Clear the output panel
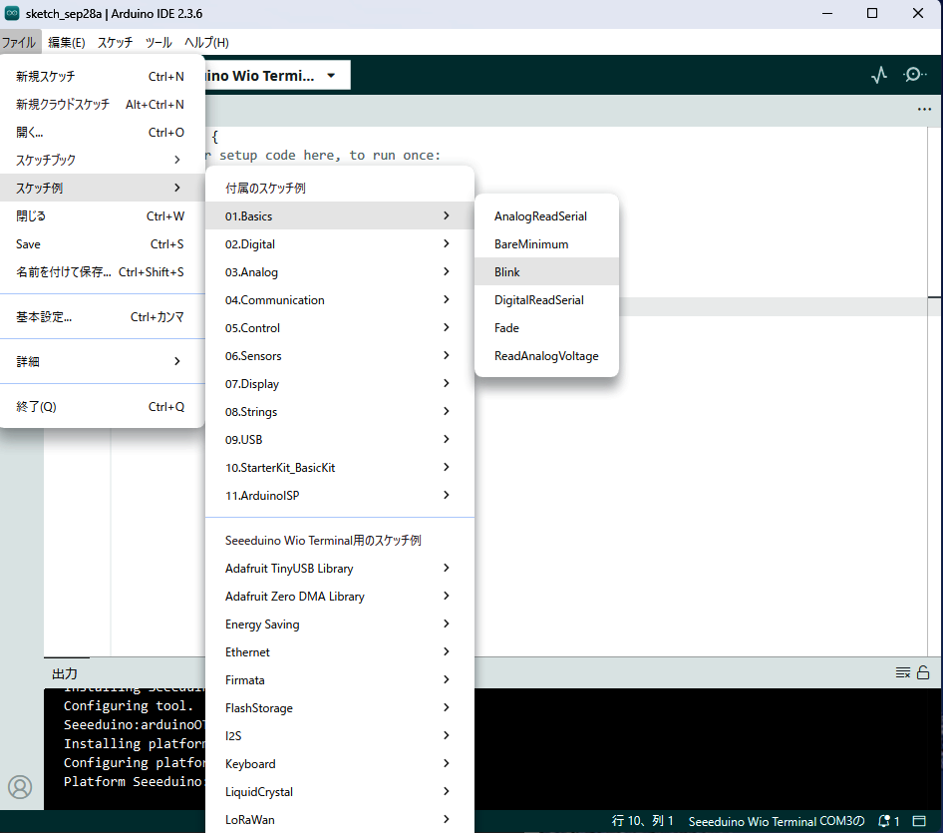 903,673
